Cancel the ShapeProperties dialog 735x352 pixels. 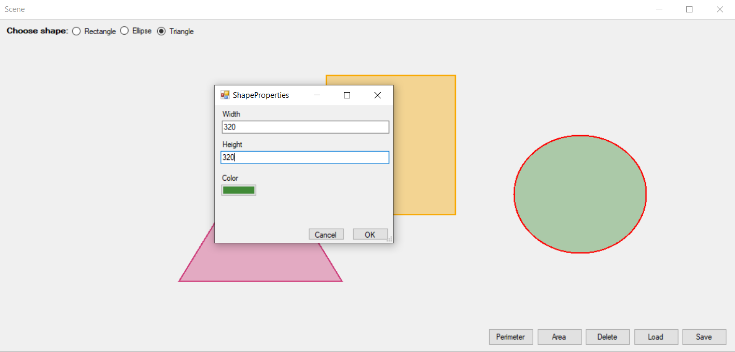(326, 234)
